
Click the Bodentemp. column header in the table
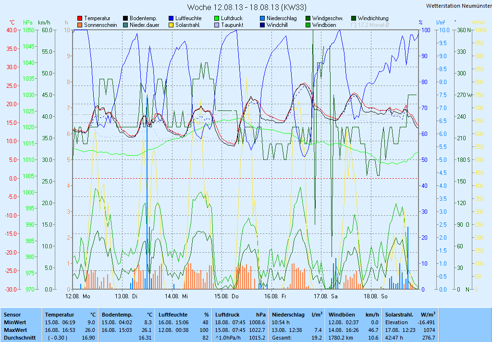(117, 315)
